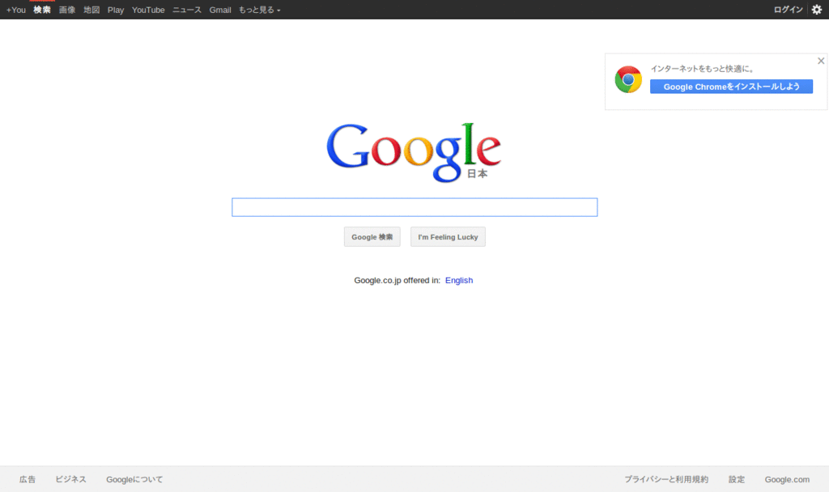The image size is (829, 492).
Task: Click the Google 検索 button
Action: tap(372, 237)
